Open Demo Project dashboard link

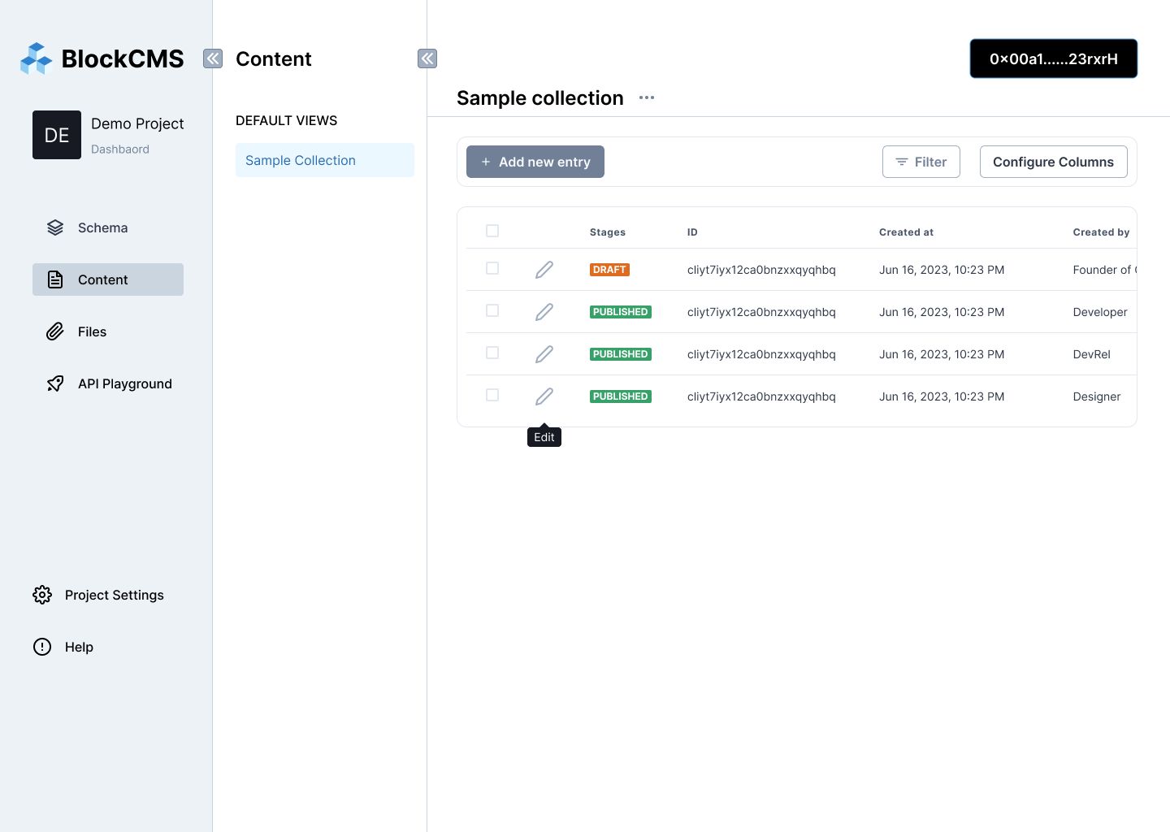click(137, 135)
